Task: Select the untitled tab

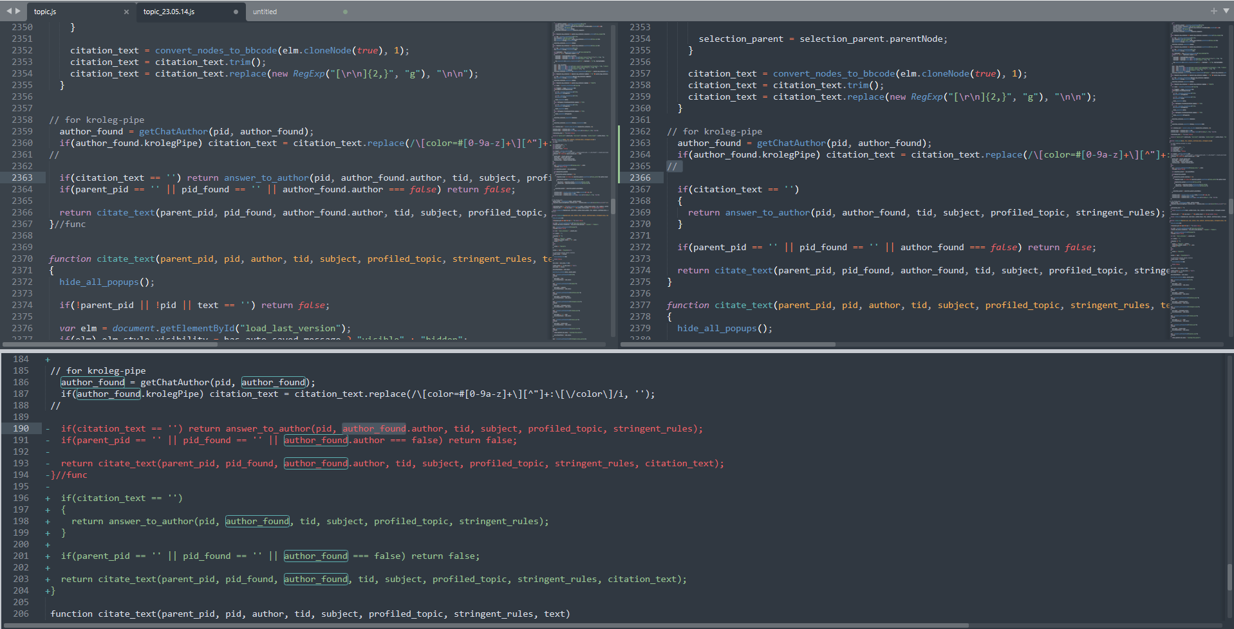Action: click(265, 12)
